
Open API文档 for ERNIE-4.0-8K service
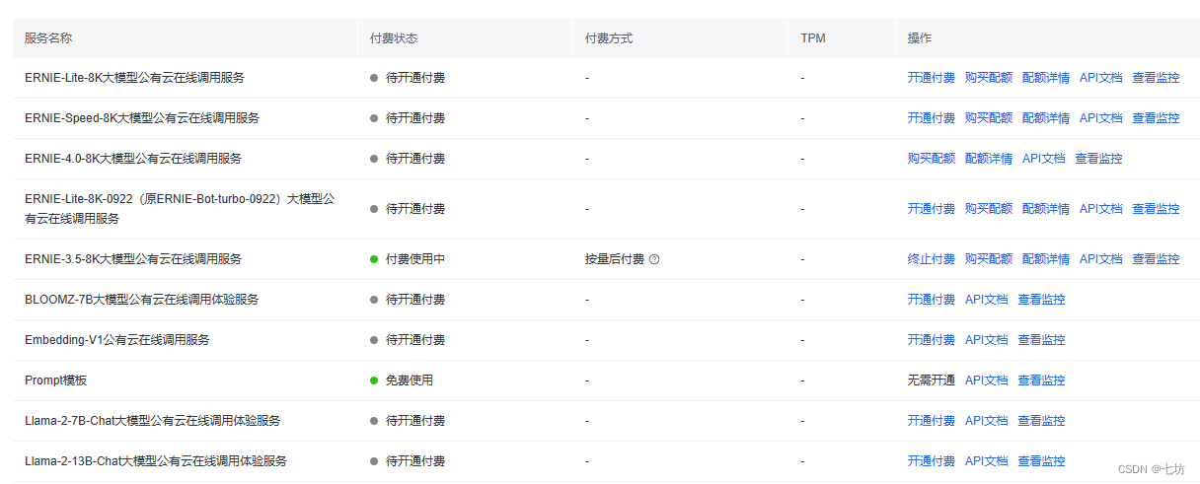pyautogui.click(x=1044, y=159)
